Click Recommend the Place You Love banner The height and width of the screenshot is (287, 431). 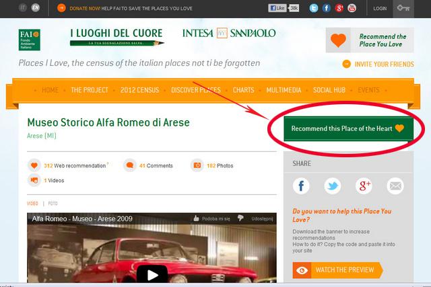pos(370,40)
